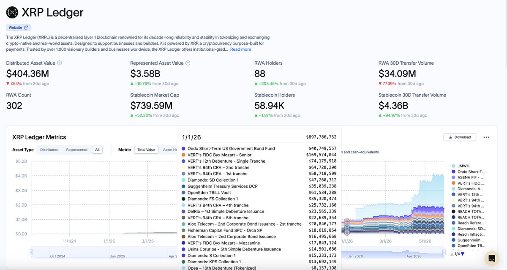Toggle Reach Refere... series in legend
The image size is (507, 270).
point(468,223)
